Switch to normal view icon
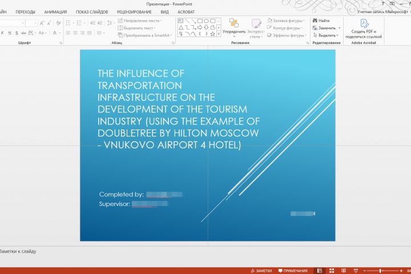 (x=320, y=271)
